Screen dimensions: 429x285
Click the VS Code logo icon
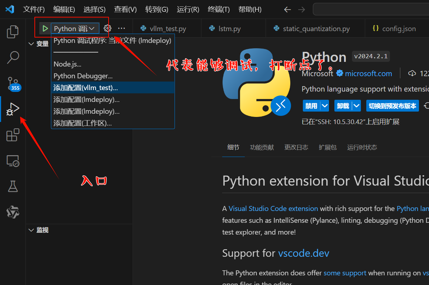click(10, 9)
